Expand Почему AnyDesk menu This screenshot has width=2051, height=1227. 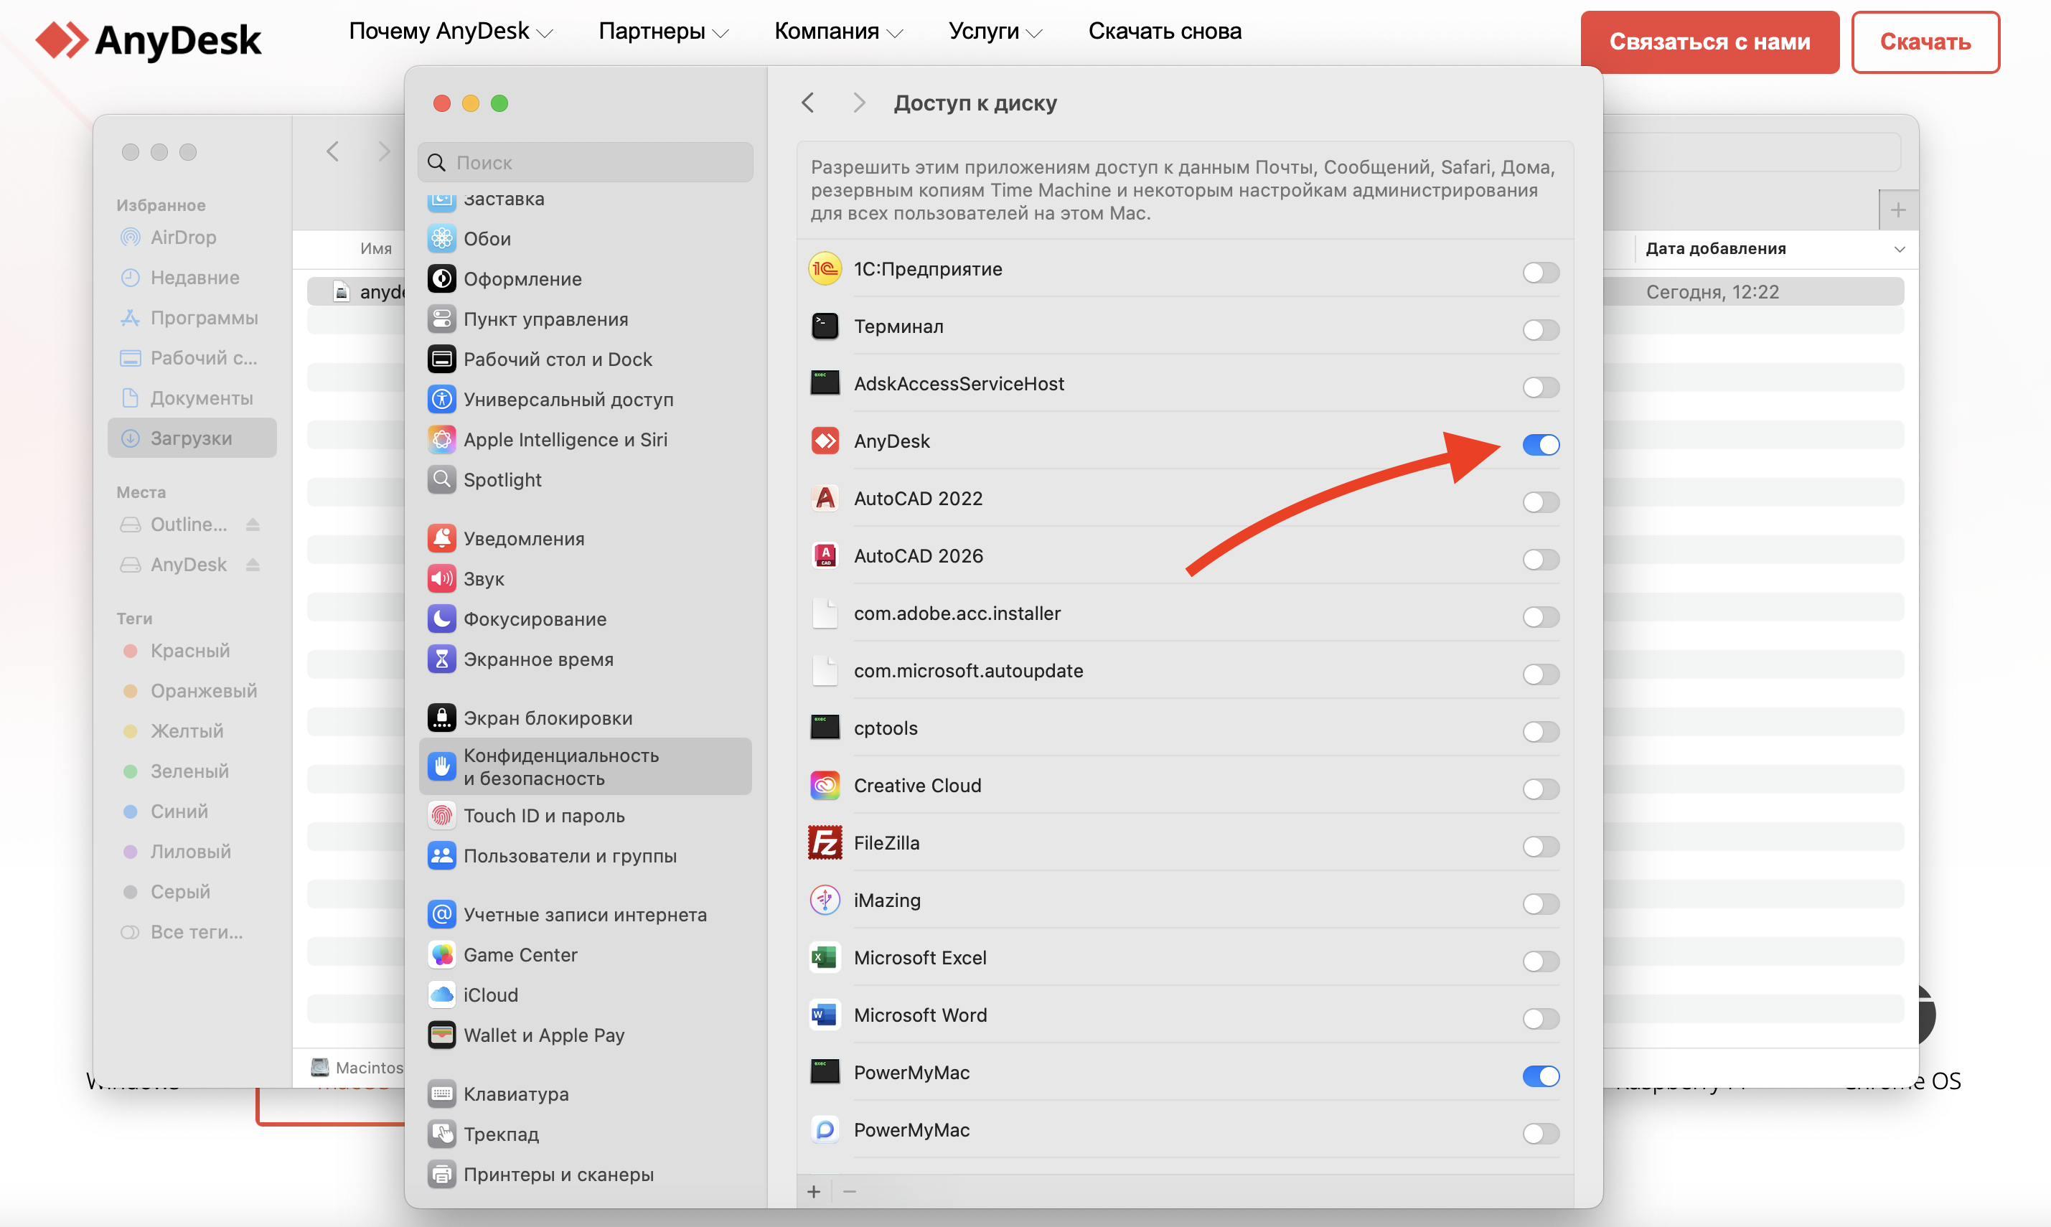[x=451, y=32]
